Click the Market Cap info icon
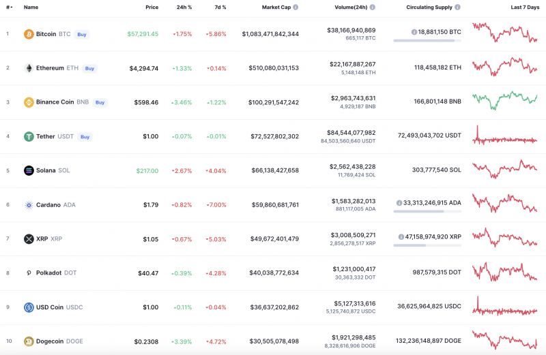 296,7
